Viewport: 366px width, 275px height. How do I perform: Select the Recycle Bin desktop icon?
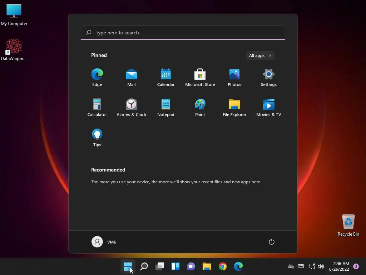tap(348, 225)
